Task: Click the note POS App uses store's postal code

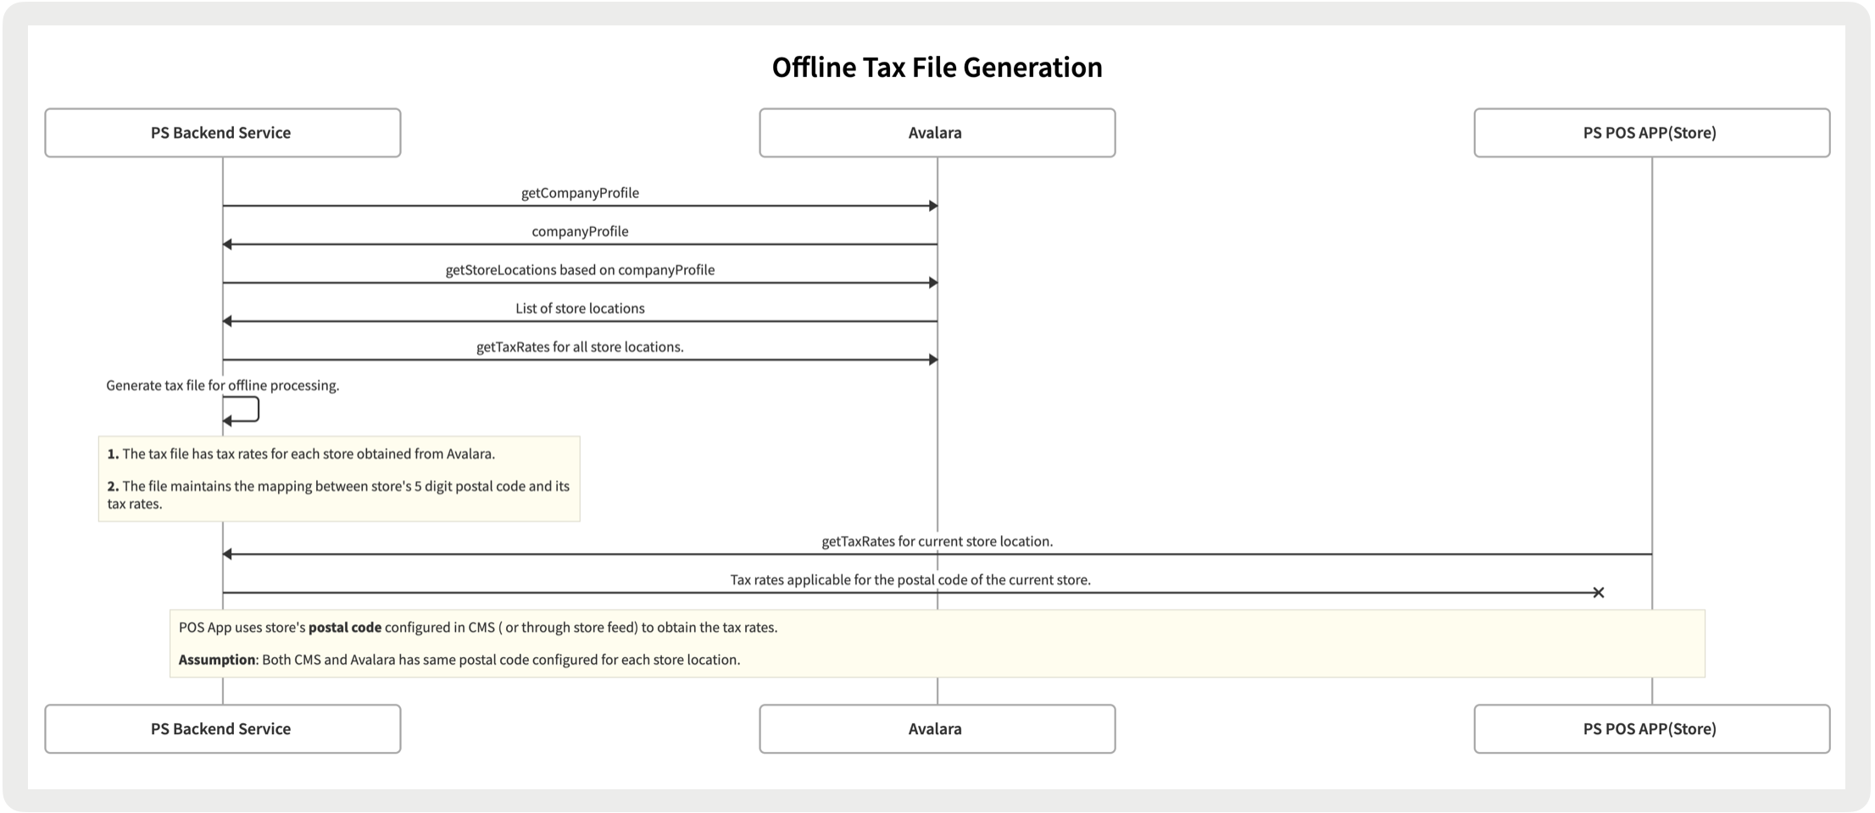Action: point(478,628)
